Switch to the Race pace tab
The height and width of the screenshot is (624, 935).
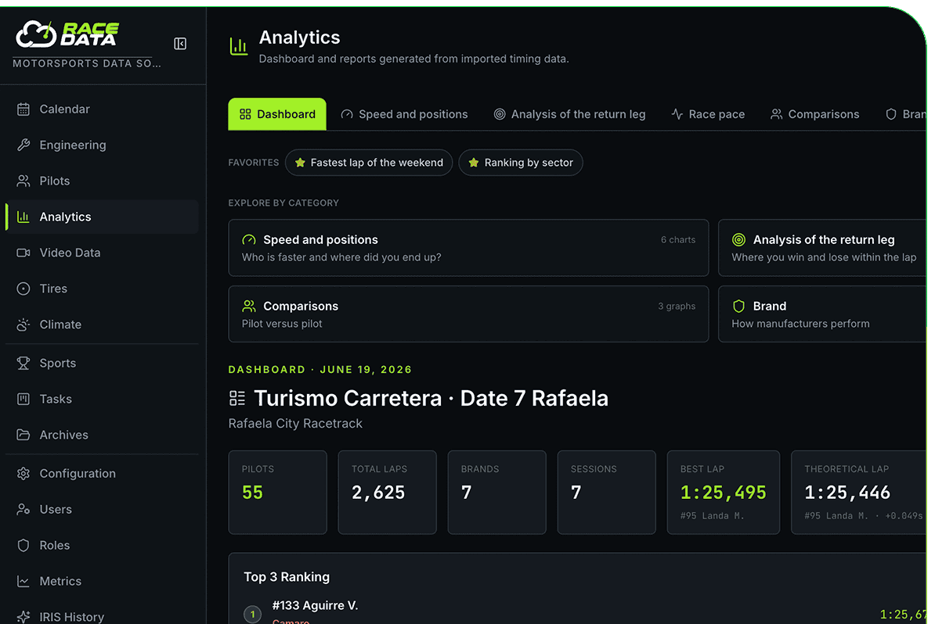click(x=708, y=114)
